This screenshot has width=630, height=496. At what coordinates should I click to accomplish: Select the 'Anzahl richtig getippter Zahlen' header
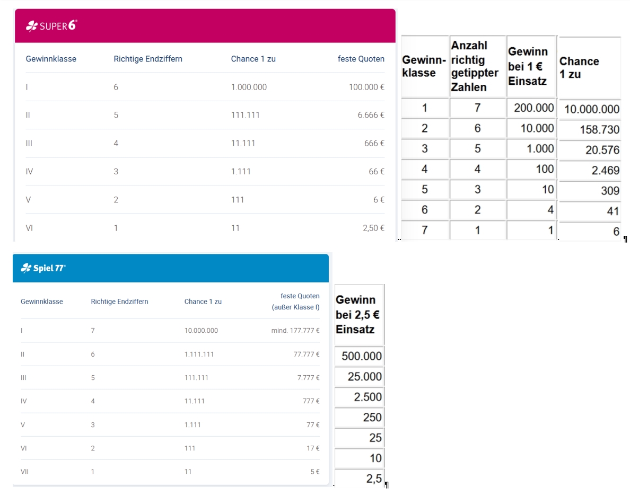[475, 66]
